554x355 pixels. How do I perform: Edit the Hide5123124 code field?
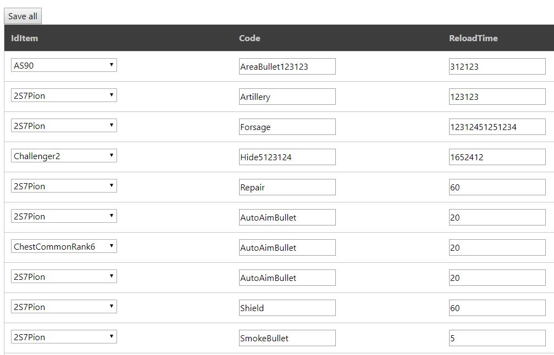click(287, 157)
